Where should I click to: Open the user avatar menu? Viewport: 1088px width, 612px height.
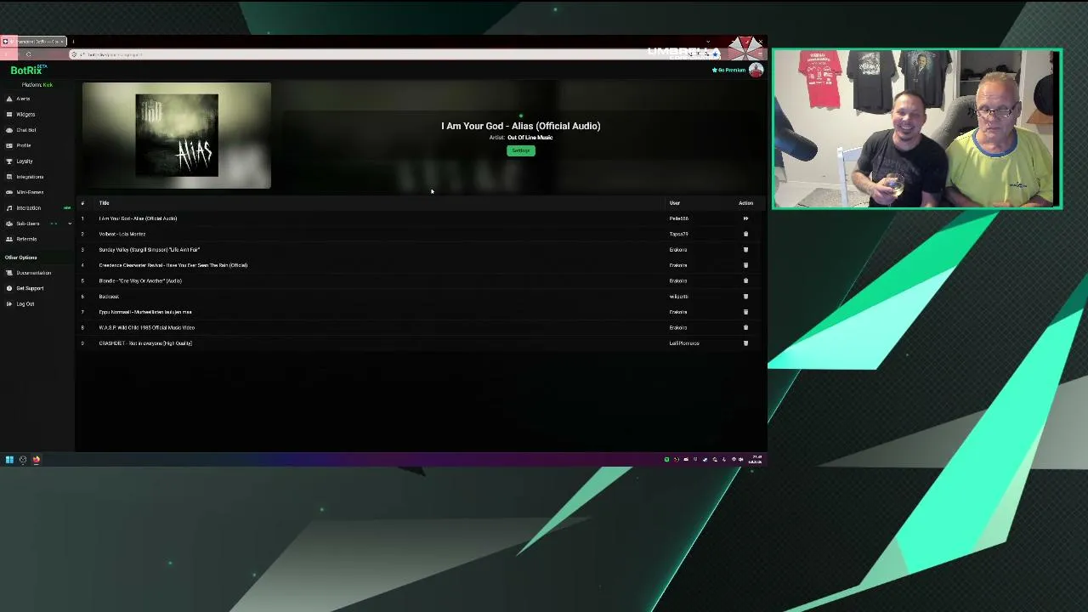click(x=756, y=71)
